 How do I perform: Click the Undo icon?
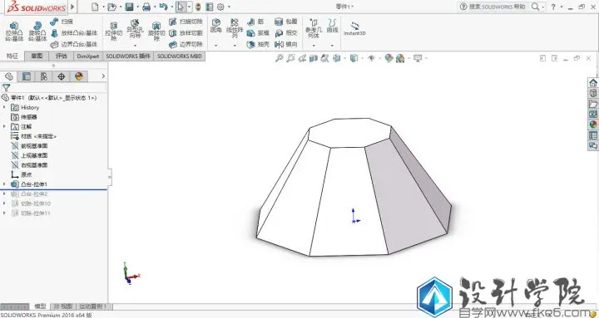163,7
